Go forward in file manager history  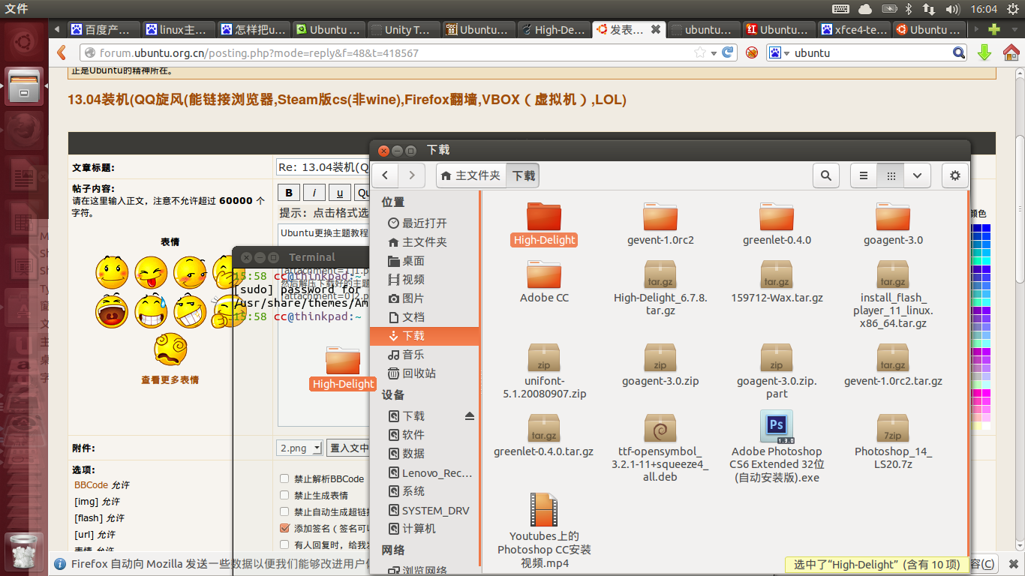coord(411,175)
